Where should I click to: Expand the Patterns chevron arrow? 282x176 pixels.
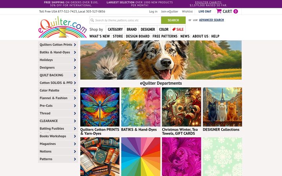pos(75,159)
